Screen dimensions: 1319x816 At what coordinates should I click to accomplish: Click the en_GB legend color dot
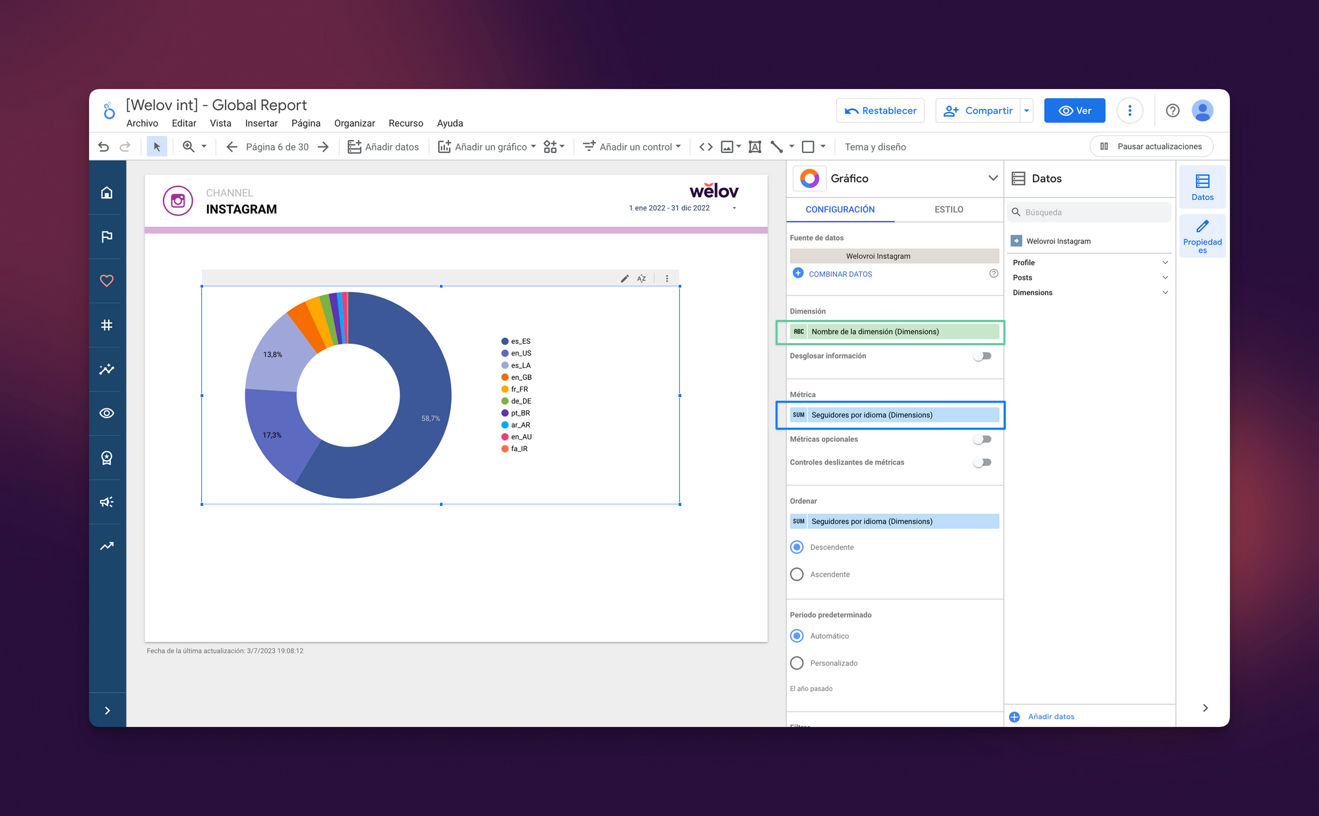(505, 377)
